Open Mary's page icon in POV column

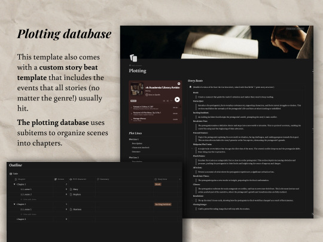click(x=71, y=189)
